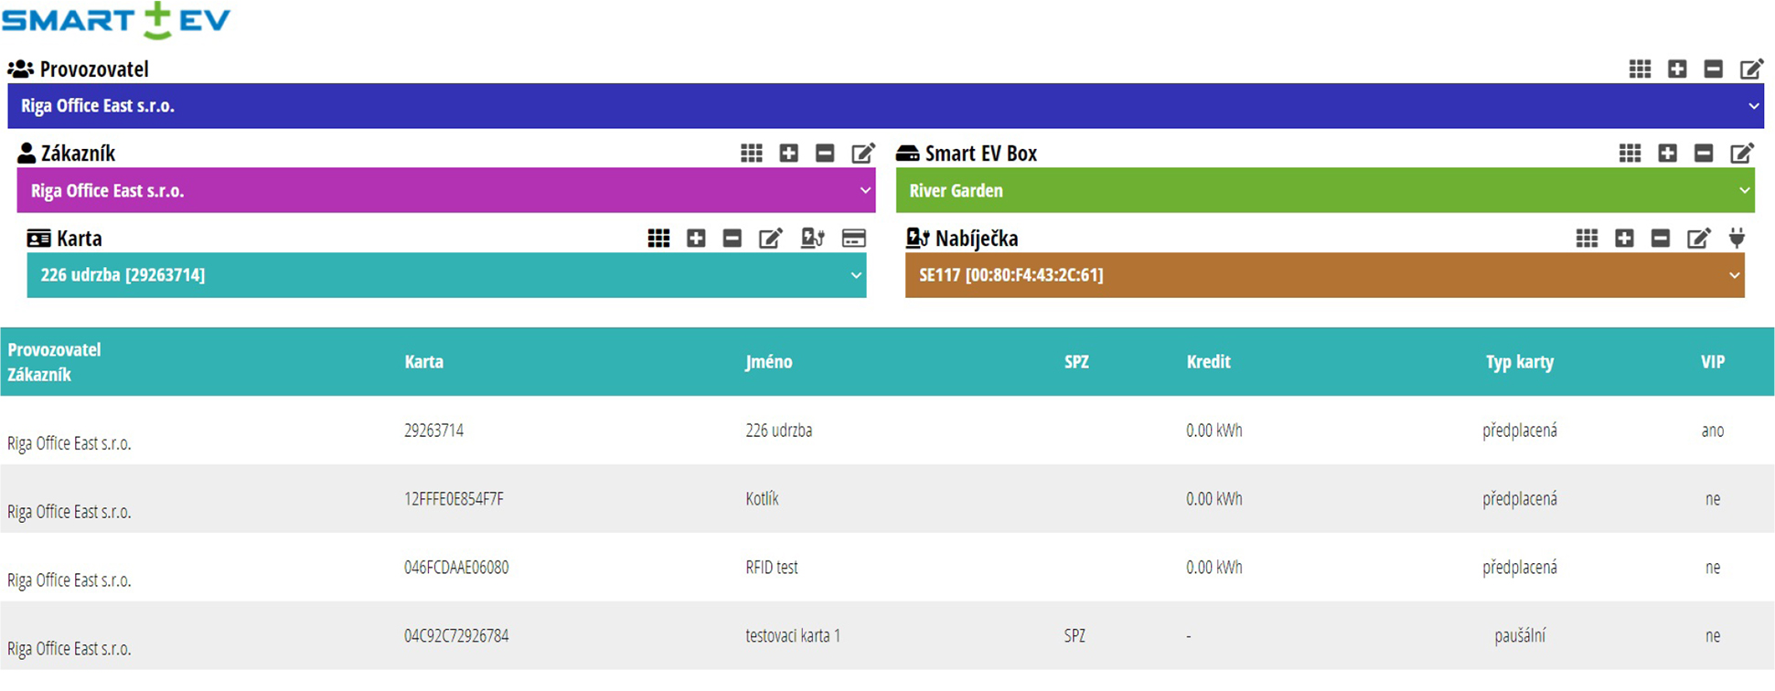
Task: Select card number 29263714 in the table
Action: tap(434, 431)
